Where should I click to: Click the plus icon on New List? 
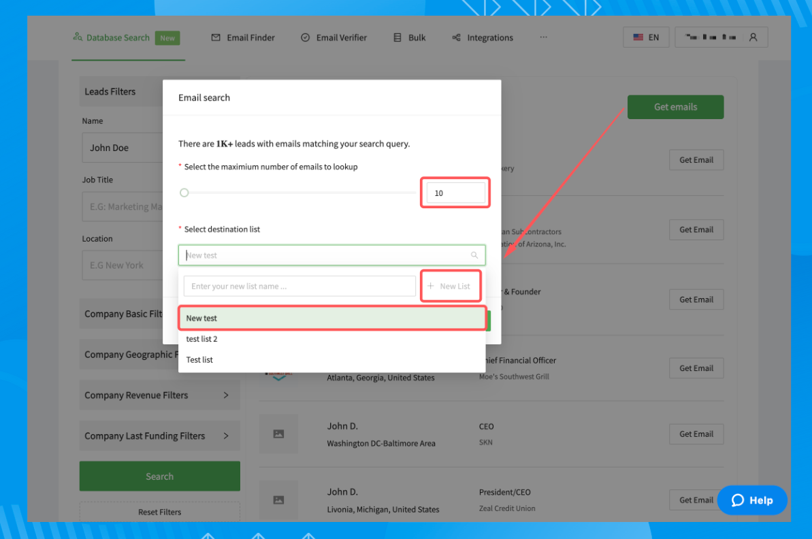click(431, 286)
